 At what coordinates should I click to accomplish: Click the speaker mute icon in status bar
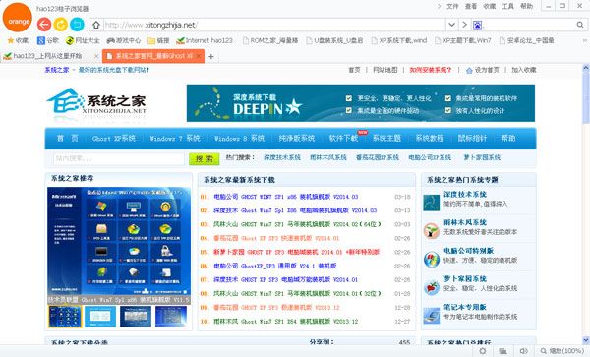point(523,351)
